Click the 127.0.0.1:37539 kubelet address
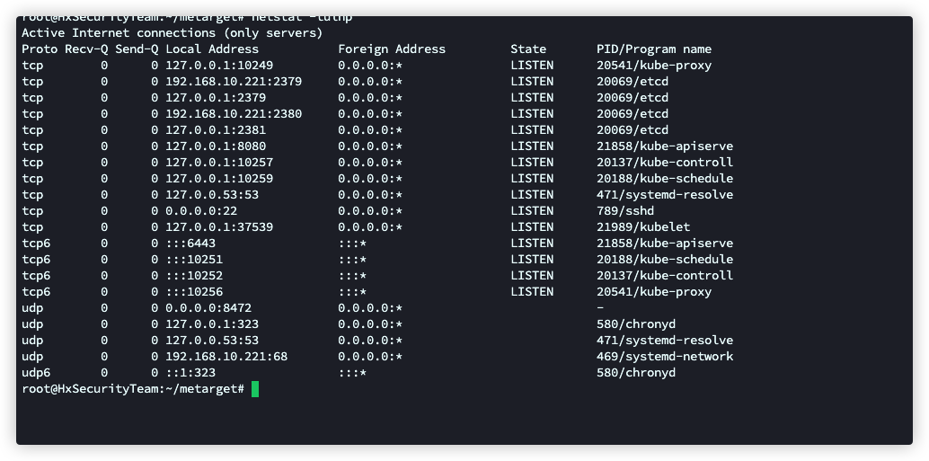Image resolution: width=929 pixels, height=461 pixels. (x=219, y=226)
